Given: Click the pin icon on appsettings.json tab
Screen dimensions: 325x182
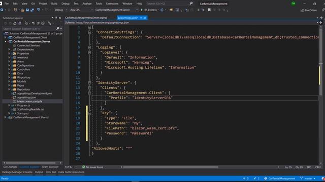Looking at the screenshot, I should tap(141, 18).
